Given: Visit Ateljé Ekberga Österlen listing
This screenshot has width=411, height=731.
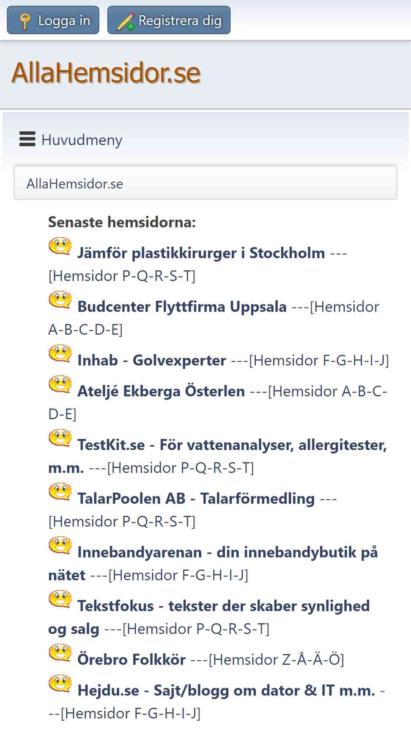Looking at the screenshot, I should pos(161,391).
